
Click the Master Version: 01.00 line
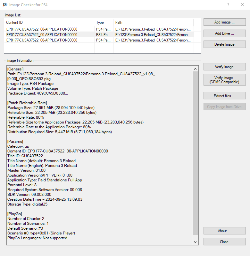click(x=26, y=170)
